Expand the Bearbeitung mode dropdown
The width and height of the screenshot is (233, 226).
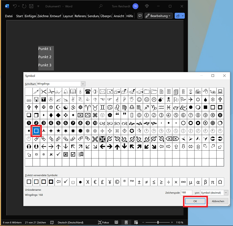(159, 16)
